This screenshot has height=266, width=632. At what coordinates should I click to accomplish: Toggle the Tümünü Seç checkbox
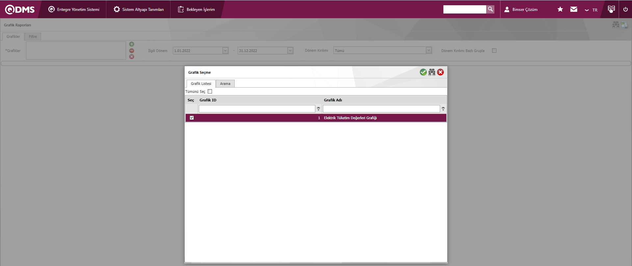coord(210,92)
